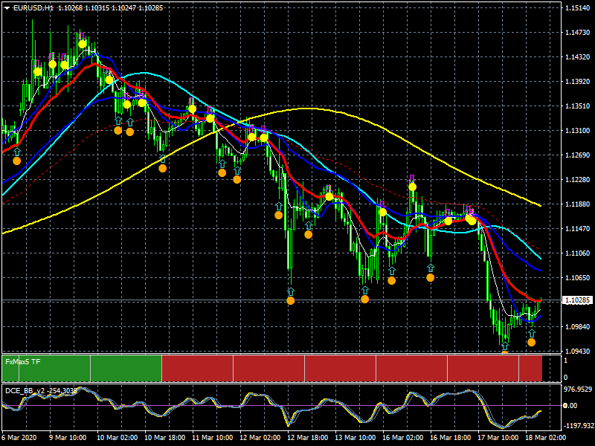The width and height of the screenshot is (595, 446).
Task: Open the chart dropdown triangle beside EURUSD,H1
Action: point(7,8)
